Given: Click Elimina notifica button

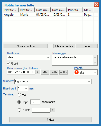Looking at the screenshot, I should (x=64, y=46).
